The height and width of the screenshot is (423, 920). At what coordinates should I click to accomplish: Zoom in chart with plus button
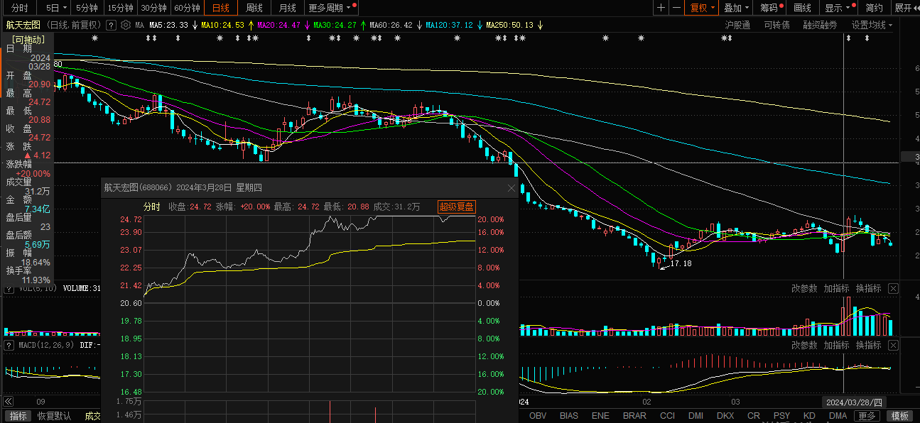click(x=661, y=8)
